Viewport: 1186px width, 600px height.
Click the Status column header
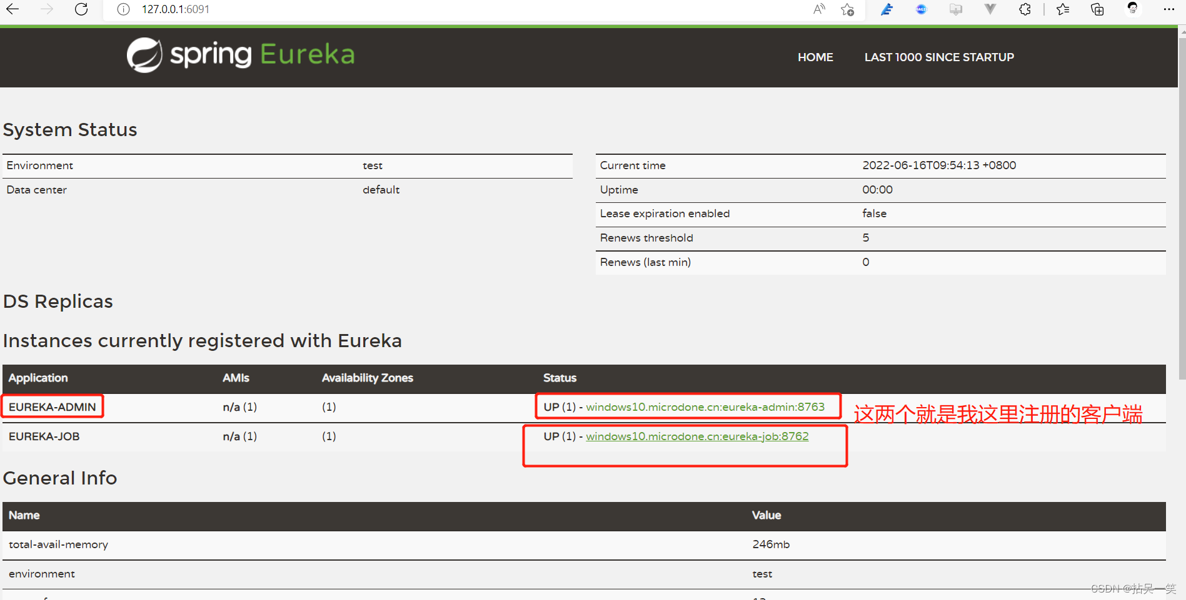[x=560, y=378]
